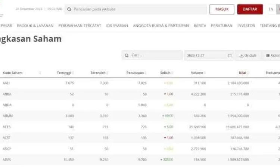Click the table search magnifier icon

(127, 56)
